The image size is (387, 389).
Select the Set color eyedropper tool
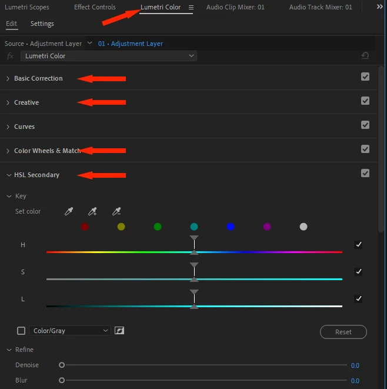pos(69,211)
